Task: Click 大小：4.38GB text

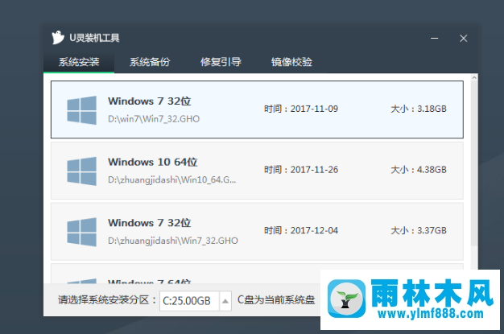Action: [x=419, y=170]
